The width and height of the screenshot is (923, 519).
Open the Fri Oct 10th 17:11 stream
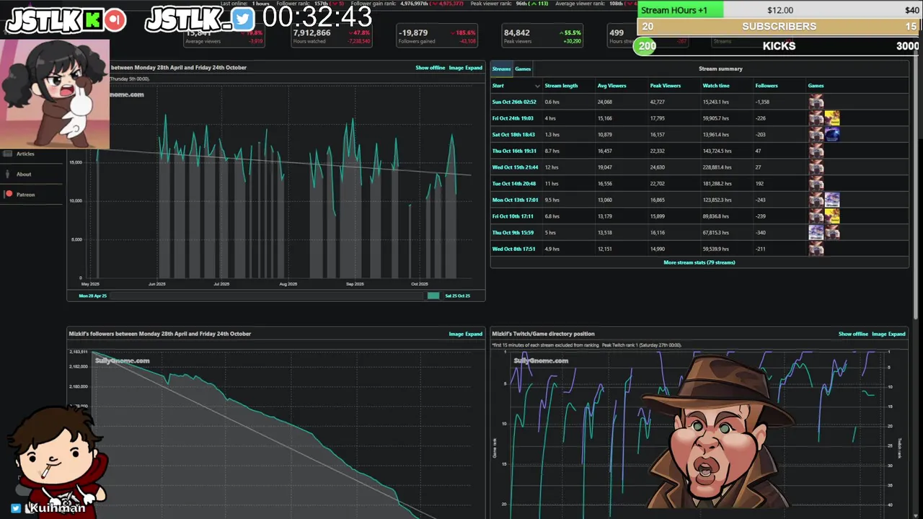click(x=513, y=216)
